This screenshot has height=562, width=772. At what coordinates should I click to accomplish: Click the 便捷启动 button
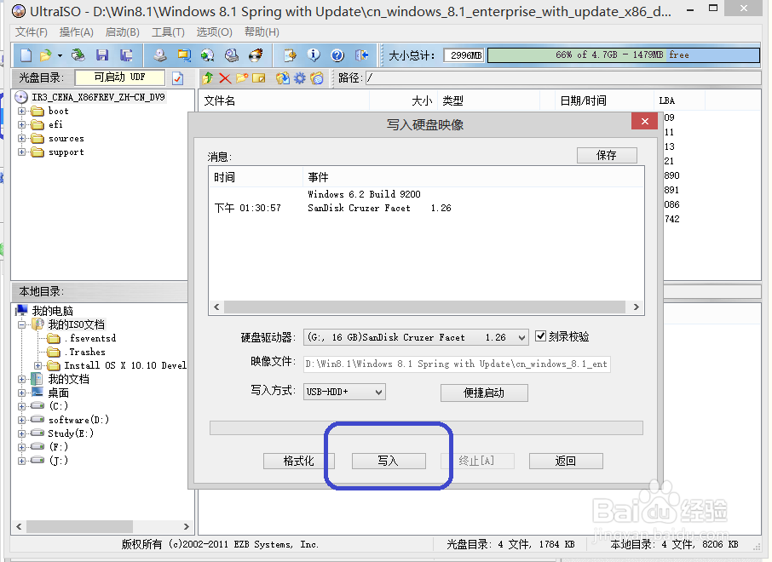click(484, 393)
